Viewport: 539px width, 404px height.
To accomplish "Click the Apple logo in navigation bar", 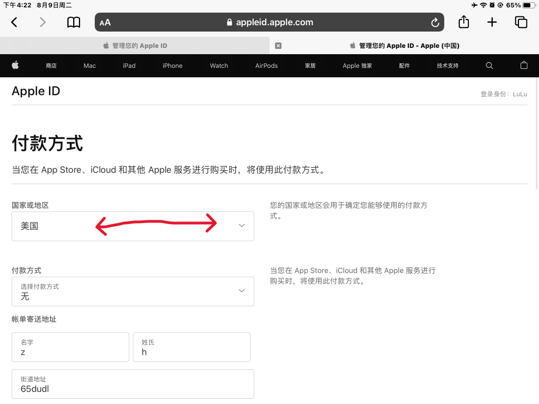I will point(15,65).
